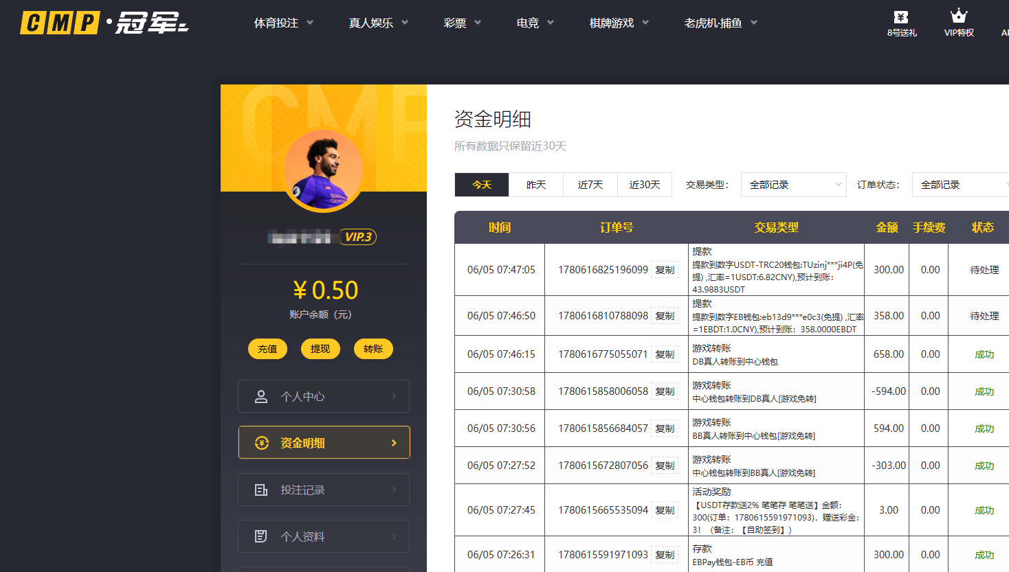Open the 8号送礼 gift icon
This screenshot has width=1009, height=572.
[x=901, y=17]
